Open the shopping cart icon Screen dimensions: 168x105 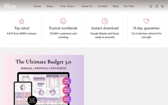tap(162, 6)
